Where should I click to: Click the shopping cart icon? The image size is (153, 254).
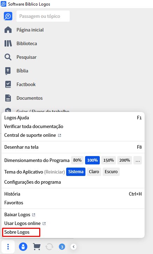(37, 247)
